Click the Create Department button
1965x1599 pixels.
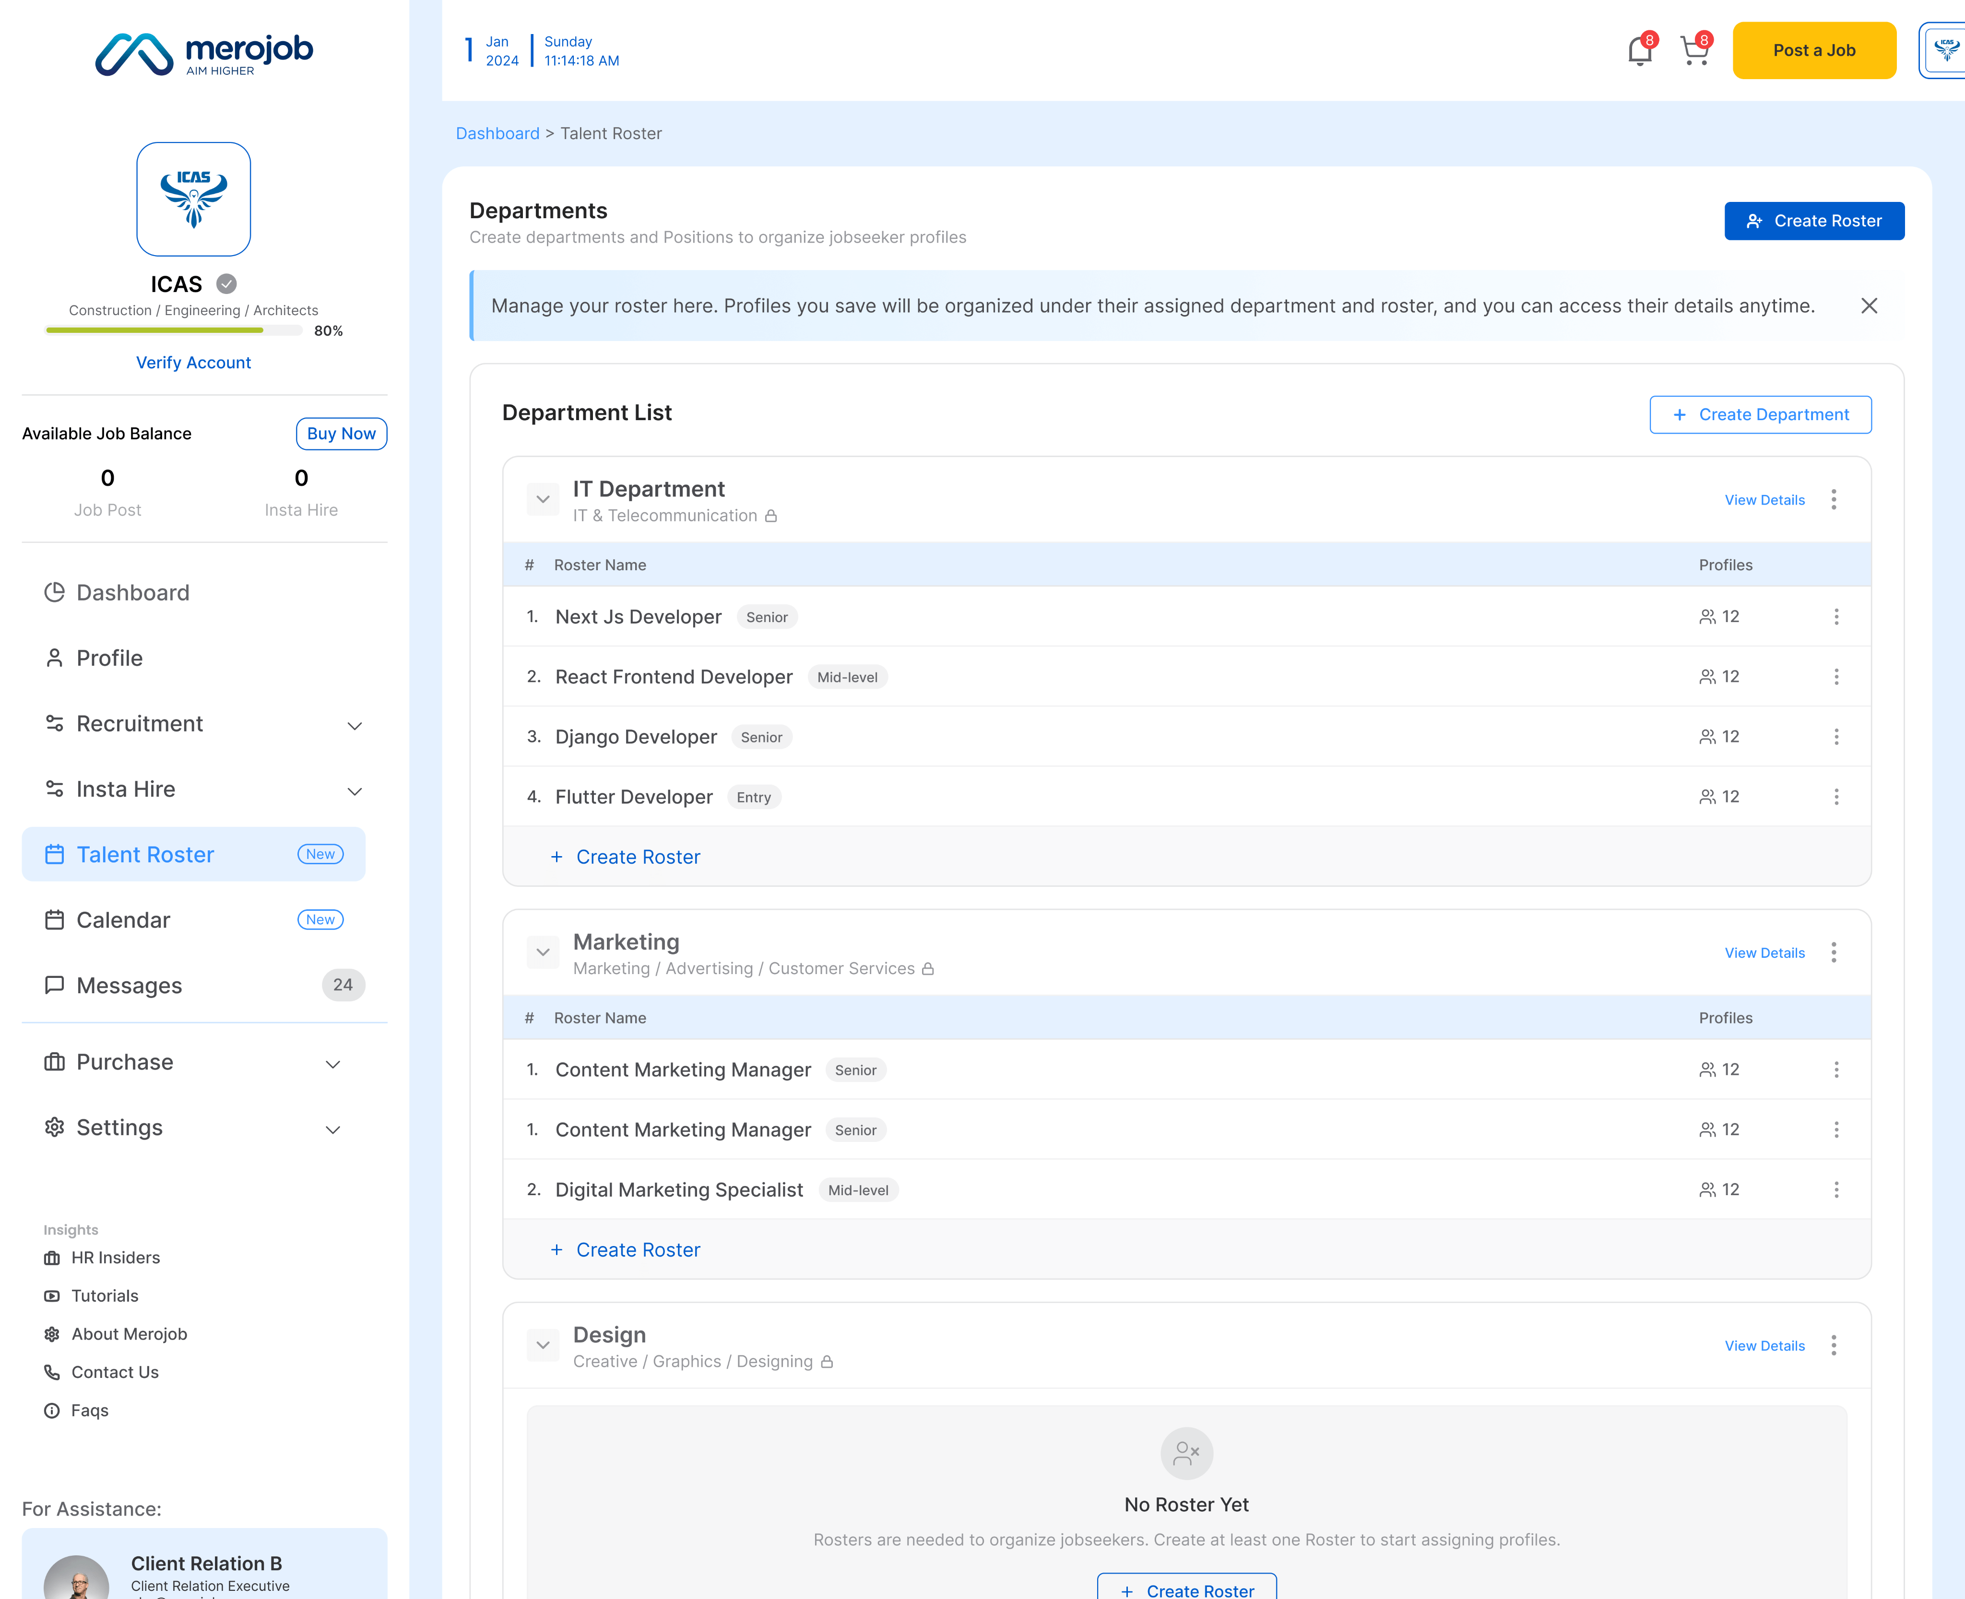pyautogui.click(x=1760, y=414)
